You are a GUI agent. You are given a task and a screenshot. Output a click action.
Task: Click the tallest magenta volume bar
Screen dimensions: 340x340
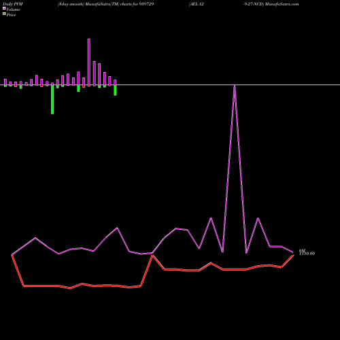(x=89, y=62)
